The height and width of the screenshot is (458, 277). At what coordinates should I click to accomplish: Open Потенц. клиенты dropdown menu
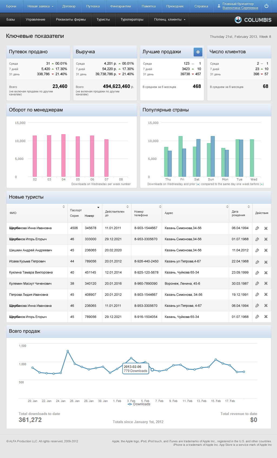170,19
